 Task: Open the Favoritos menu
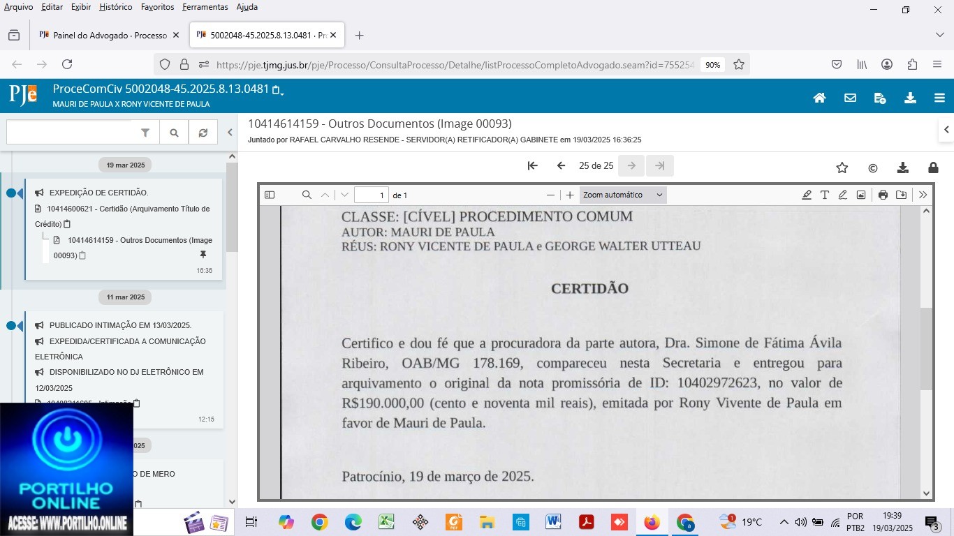point(157,7)
